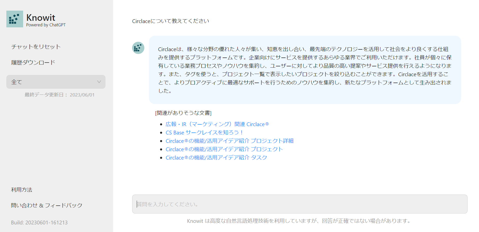The height and width of the screenshot is (232, 479).
Task: Click the Knowit logo icon
Action: pos(14,19)
